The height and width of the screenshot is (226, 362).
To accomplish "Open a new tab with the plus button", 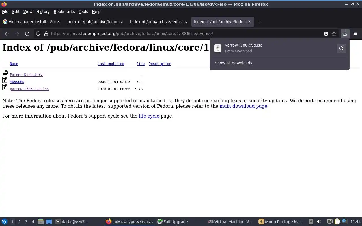I will [260, 22].
